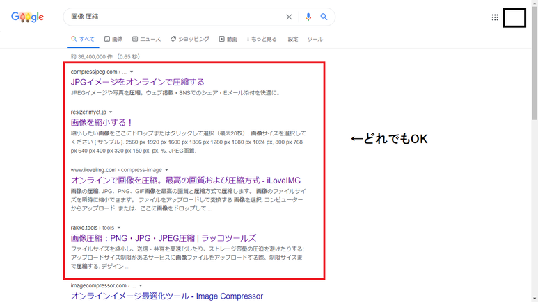538x302 pixels.
Task: Expand the www.iloveimg.com result dropdown arrow
Action: click(x=166, y=170)
